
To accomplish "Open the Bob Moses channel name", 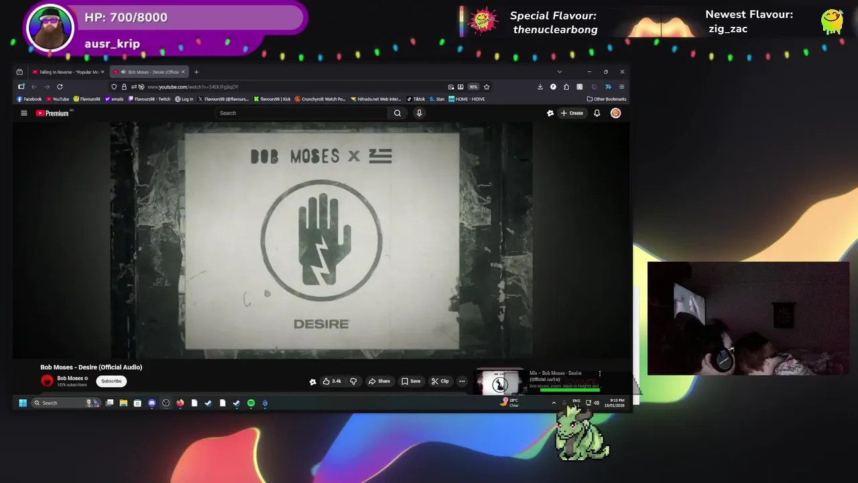I will 70,378.
